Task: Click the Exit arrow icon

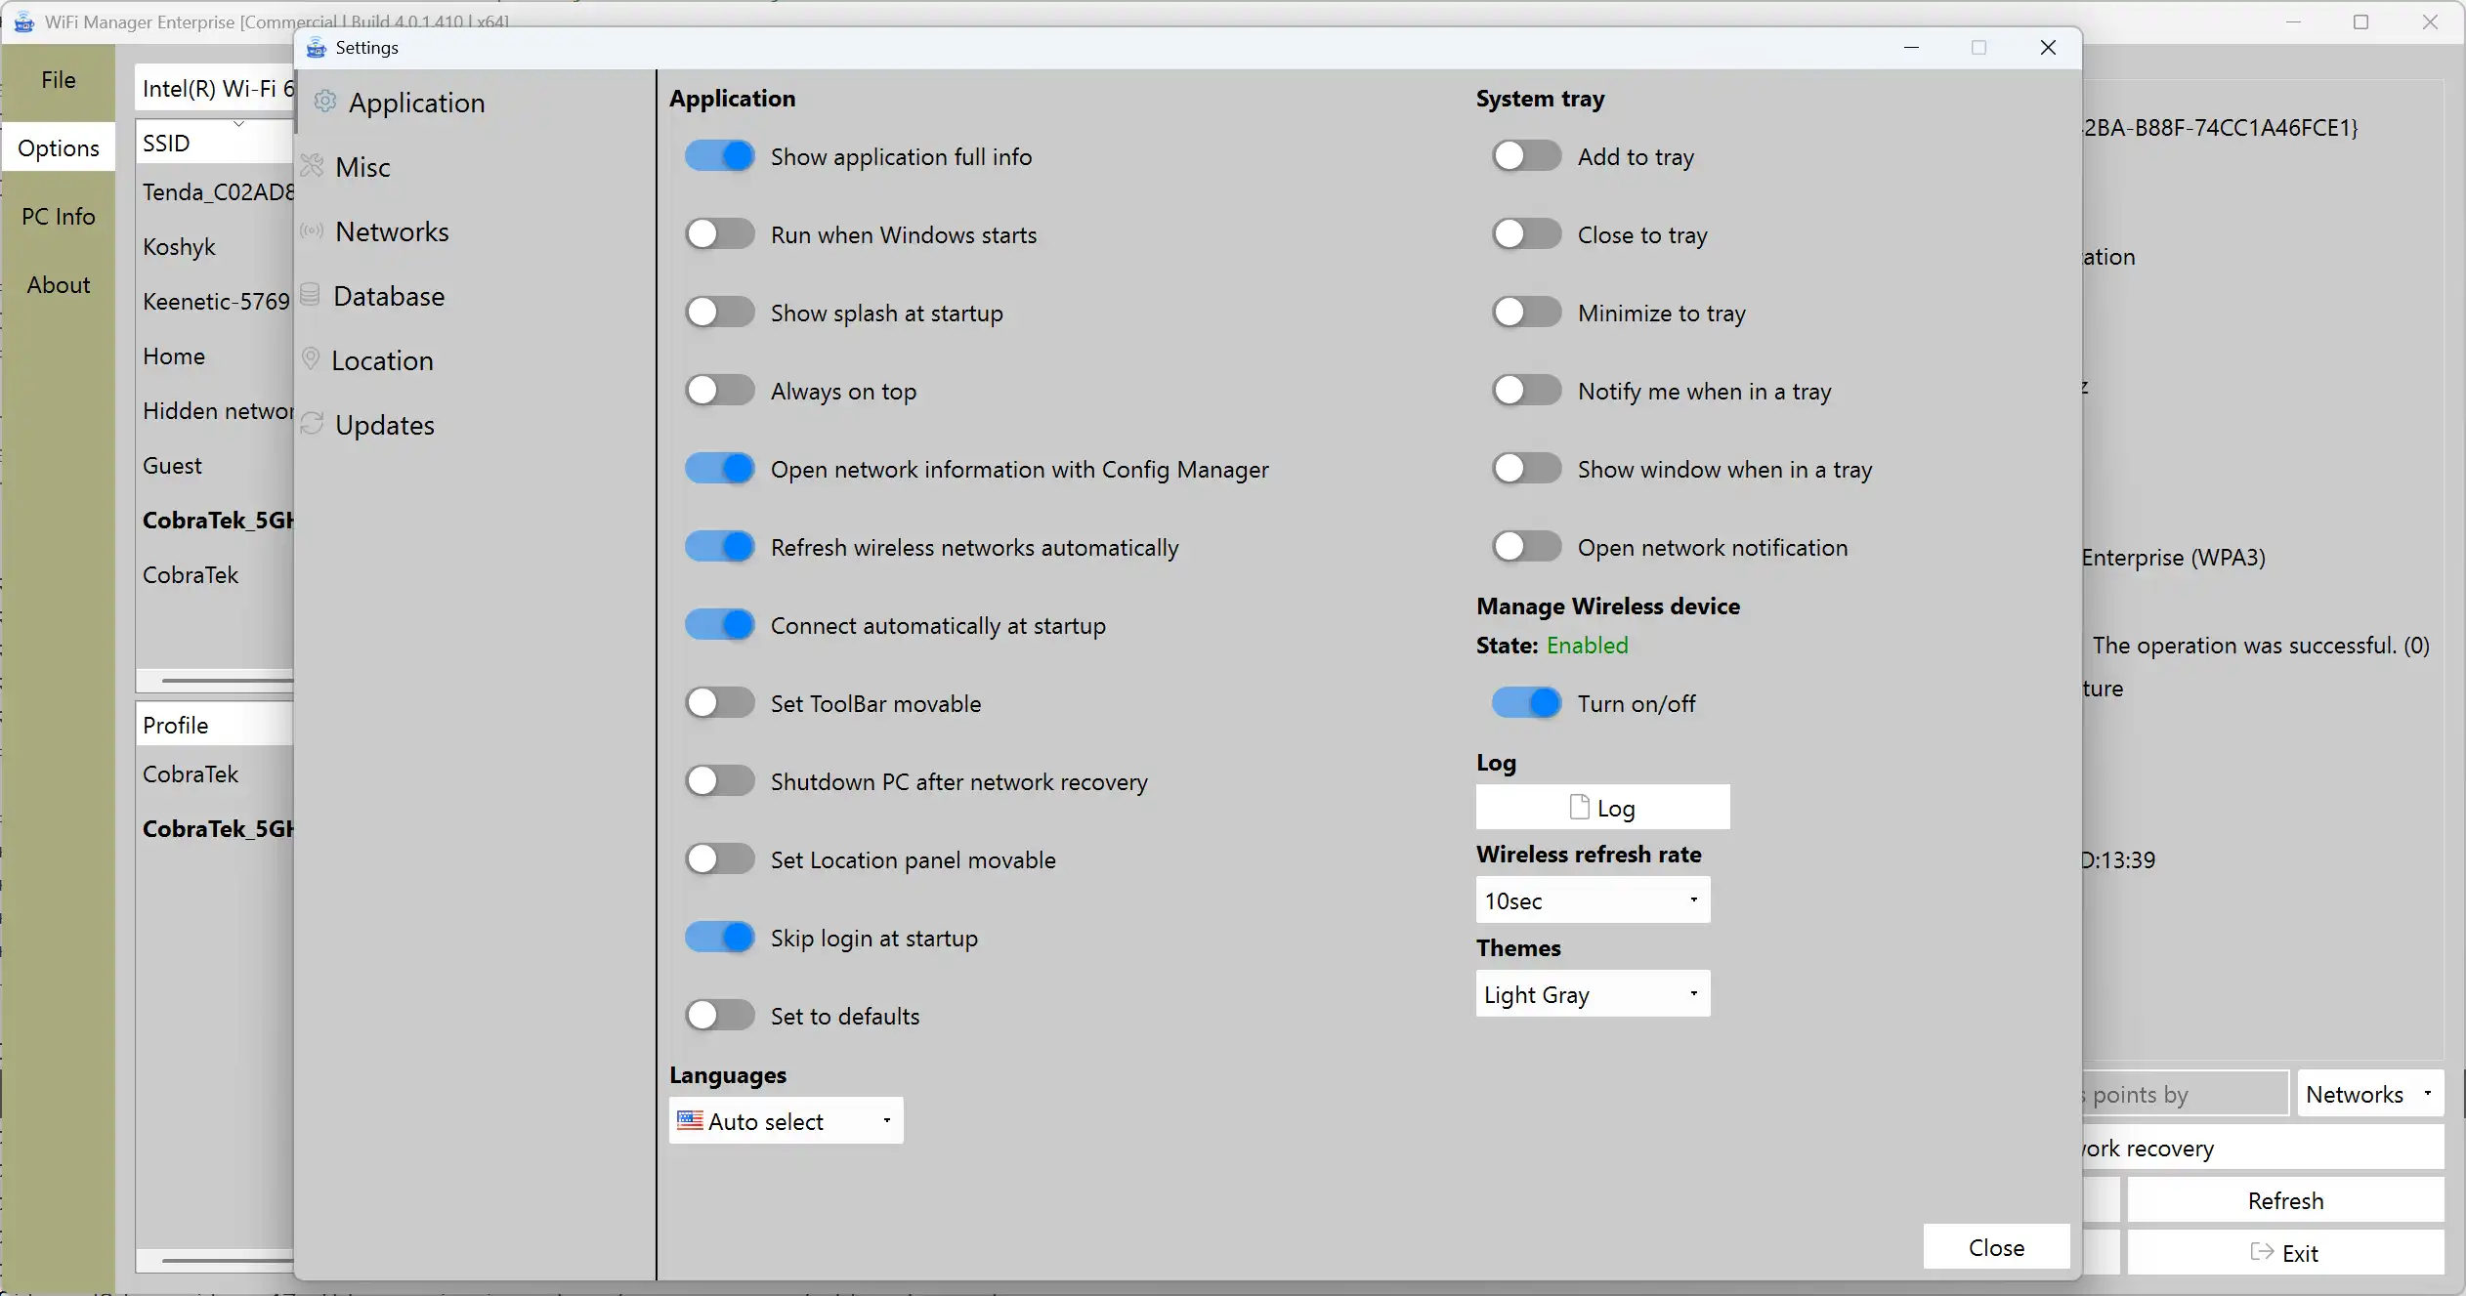Action: 2261,1252
